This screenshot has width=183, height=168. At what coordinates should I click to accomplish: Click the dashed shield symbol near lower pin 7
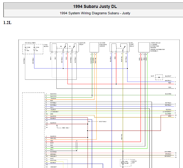[x=76, y=145]
